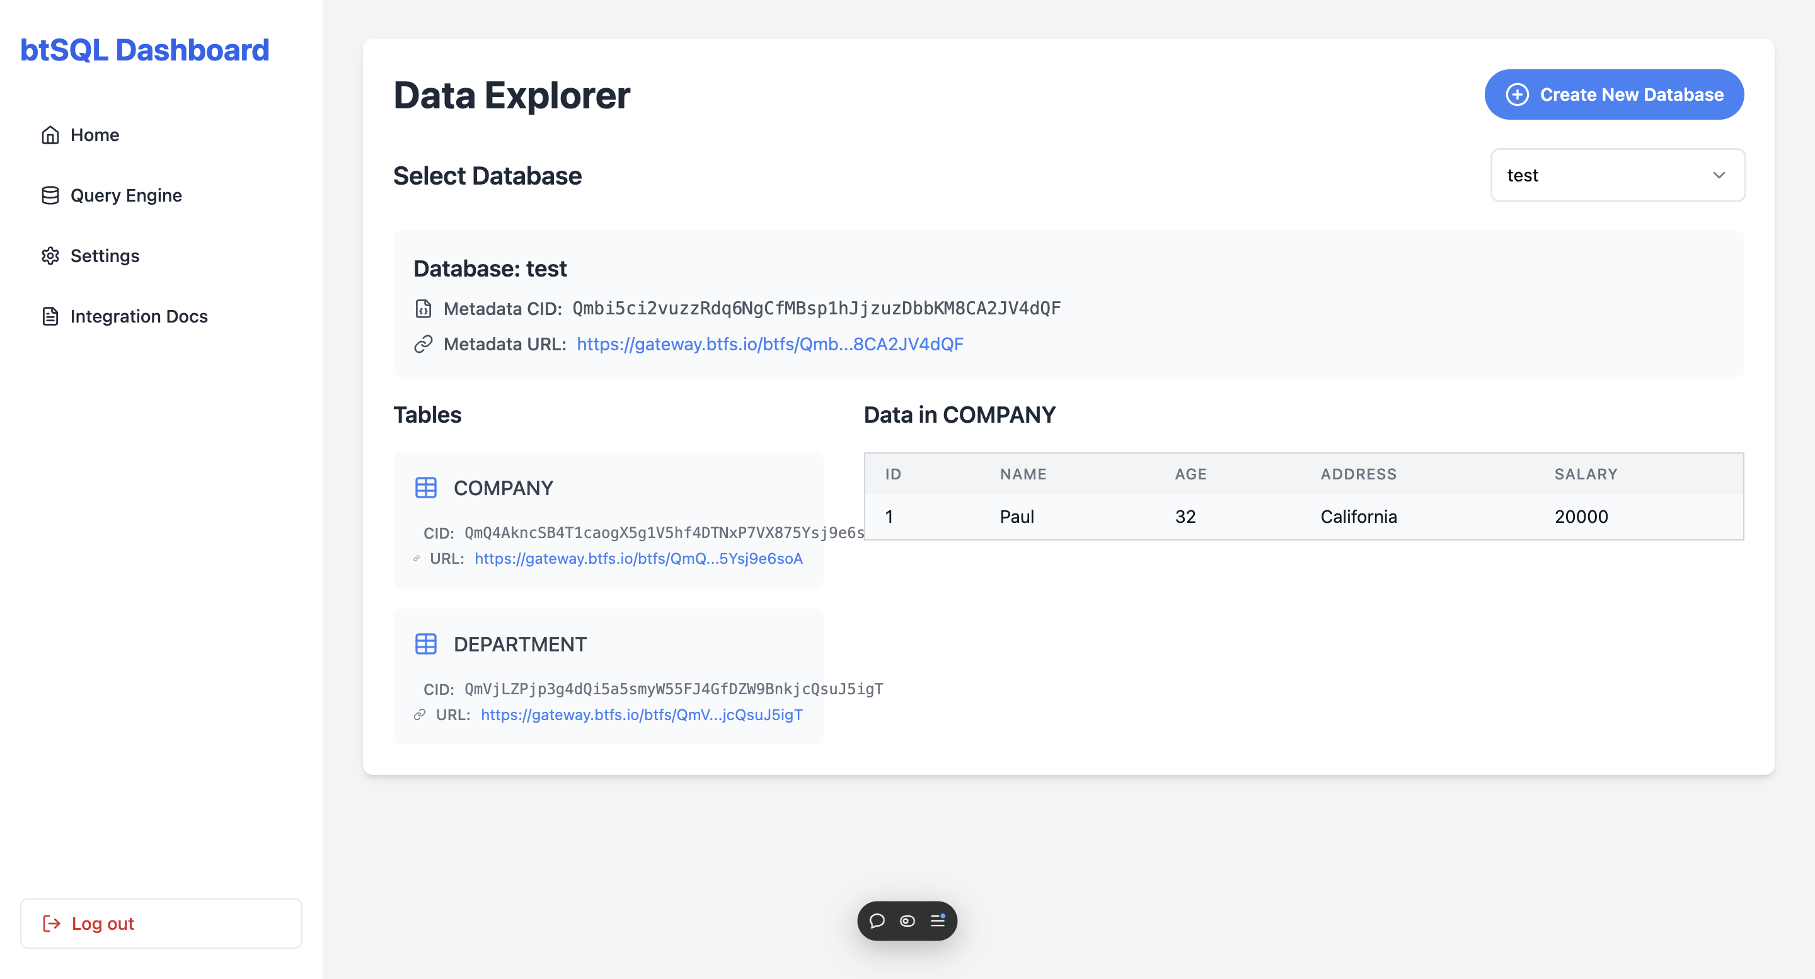Image resolution: width=1815 pixels, height=979 pixels.
Task: Open the Metadata URL gateway link
Action: [769, 344]
